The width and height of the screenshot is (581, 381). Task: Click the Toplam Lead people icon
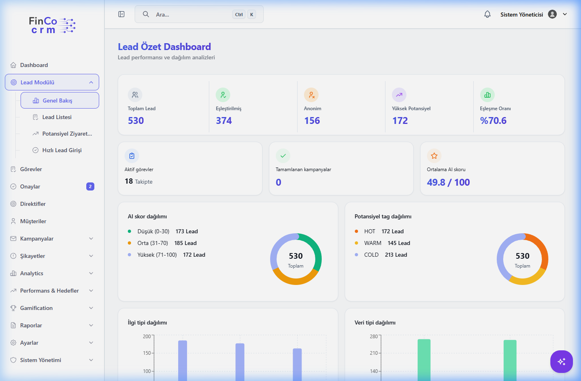tap(135, 95)
